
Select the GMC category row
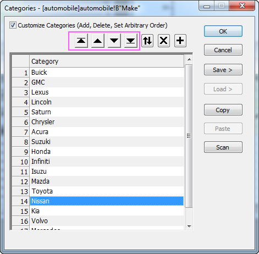107,82
